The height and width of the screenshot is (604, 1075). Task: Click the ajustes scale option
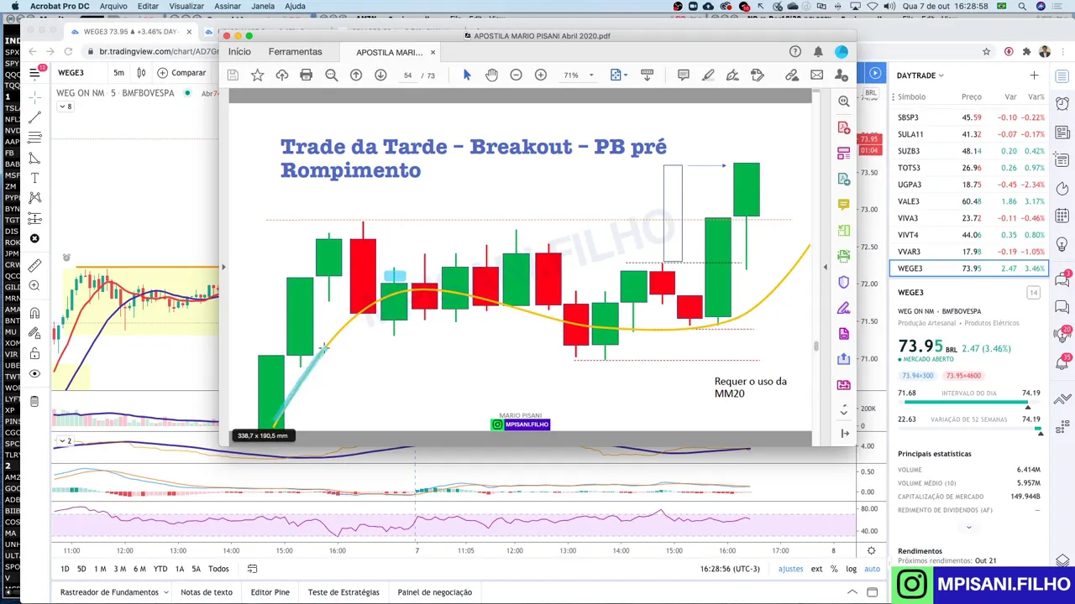point(790,569)
